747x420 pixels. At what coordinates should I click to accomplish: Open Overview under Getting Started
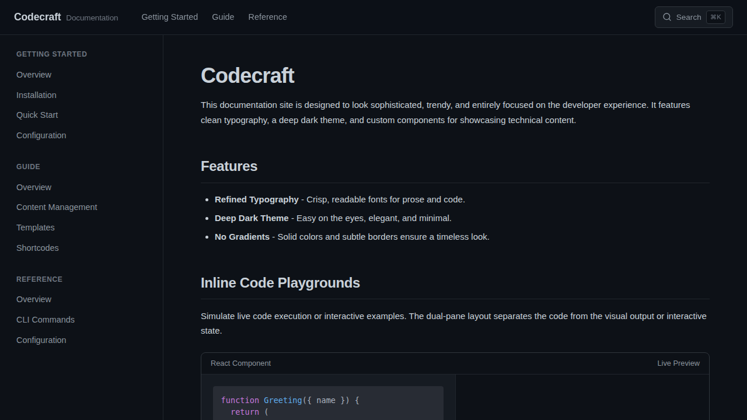tap(33, 75)
